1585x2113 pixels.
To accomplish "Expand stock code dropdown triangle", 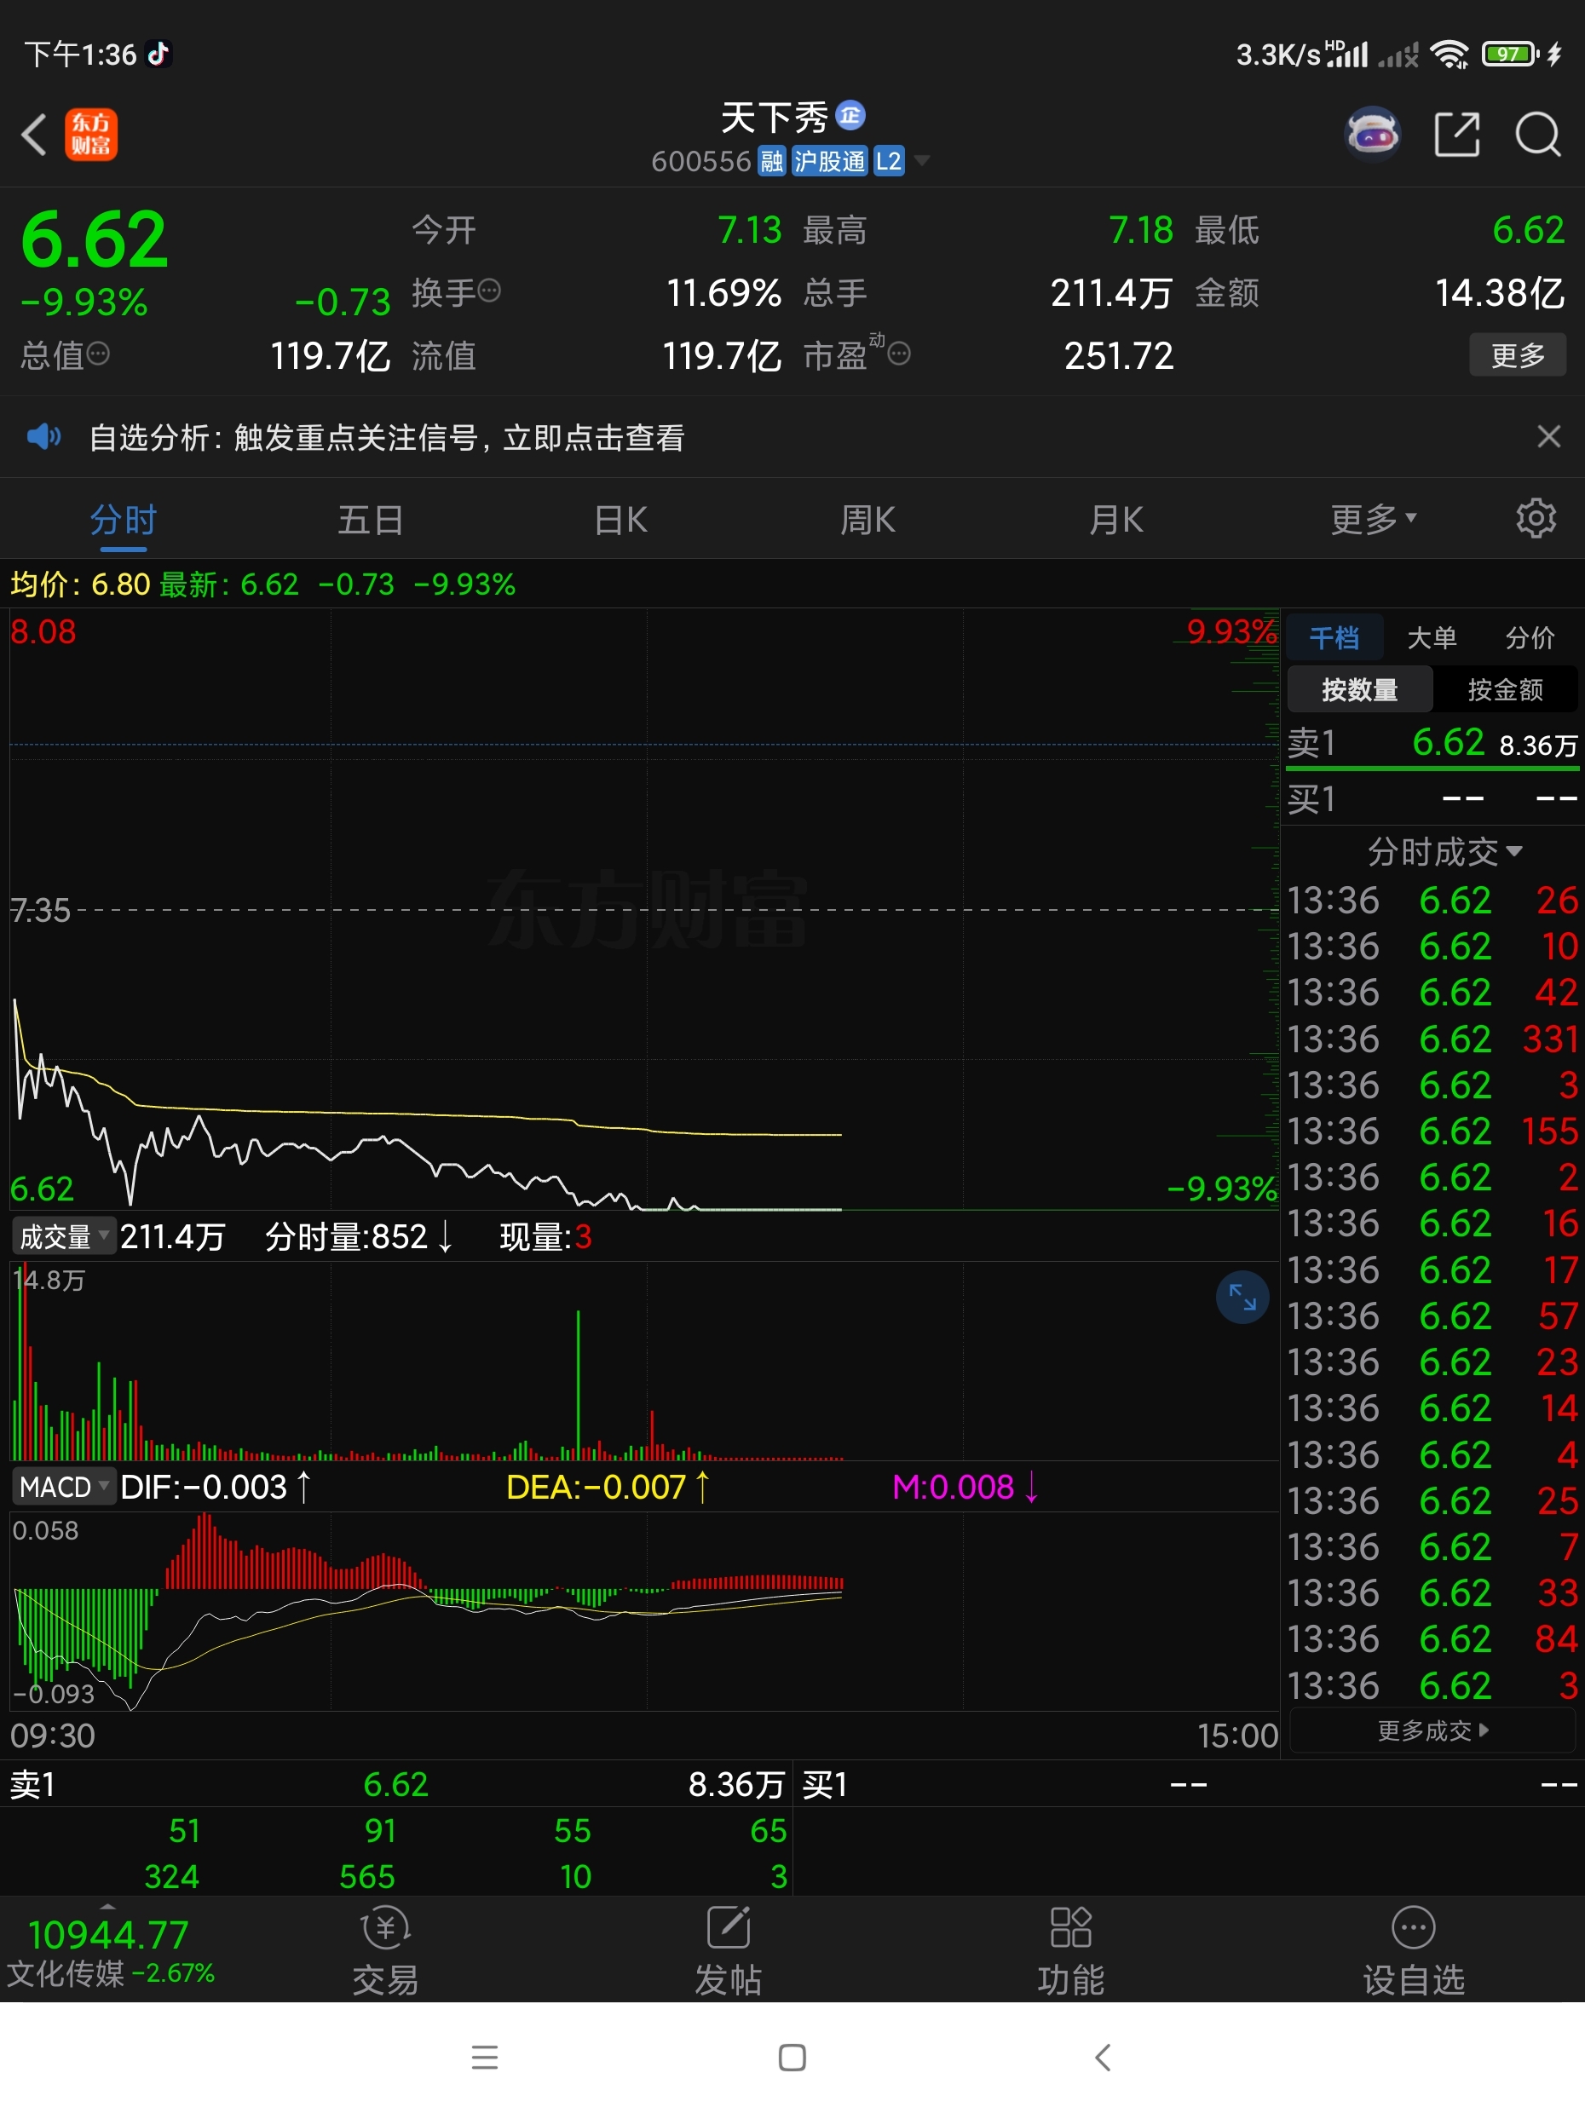I will click(x=922, y=160).
